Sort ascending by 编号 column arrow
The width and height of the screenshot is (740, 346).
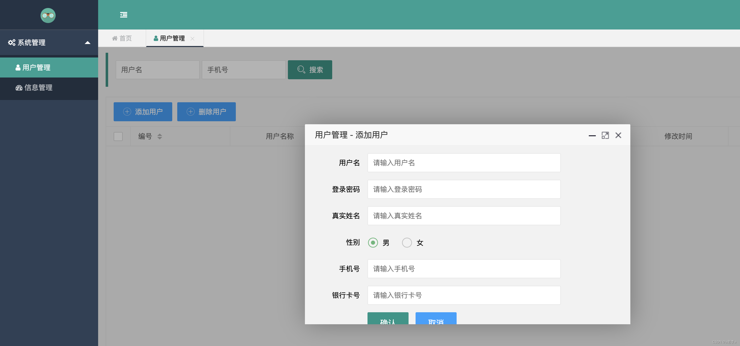(x=160, y=134)
